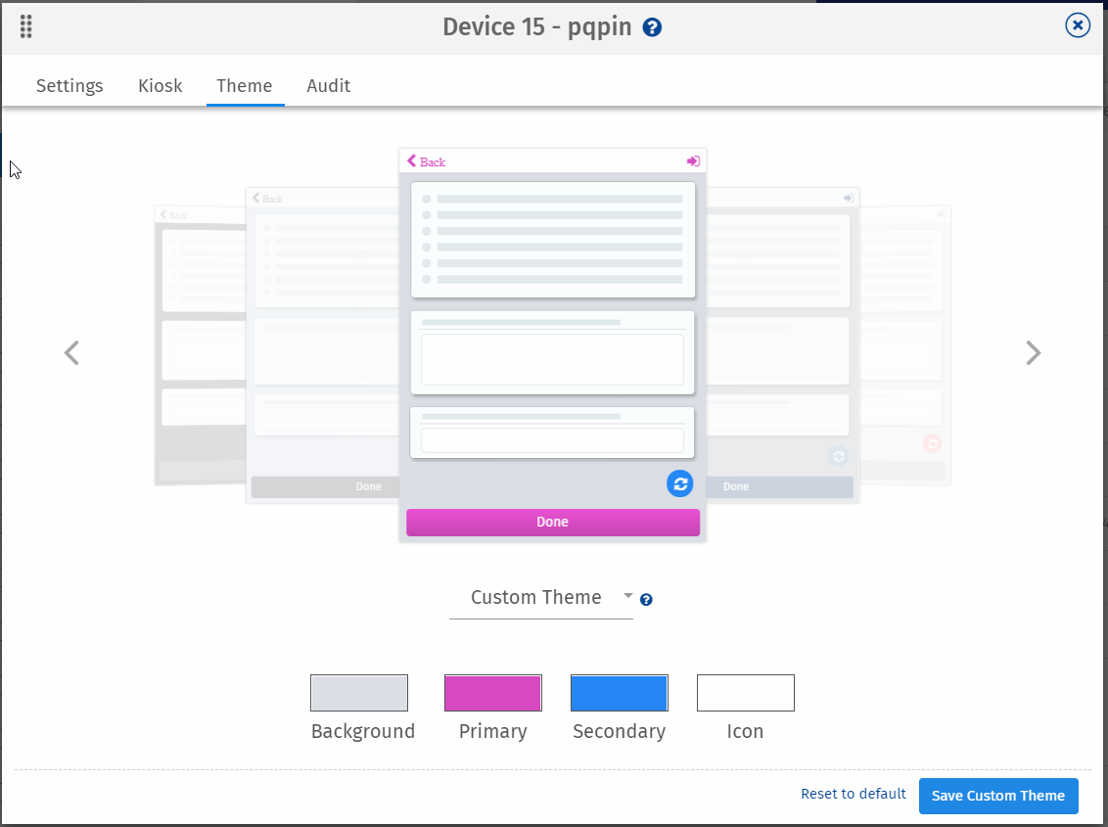This screenshot has width=1108, height=827.
Task: Open help next to the Device 15 title
Action: [652, 27]
